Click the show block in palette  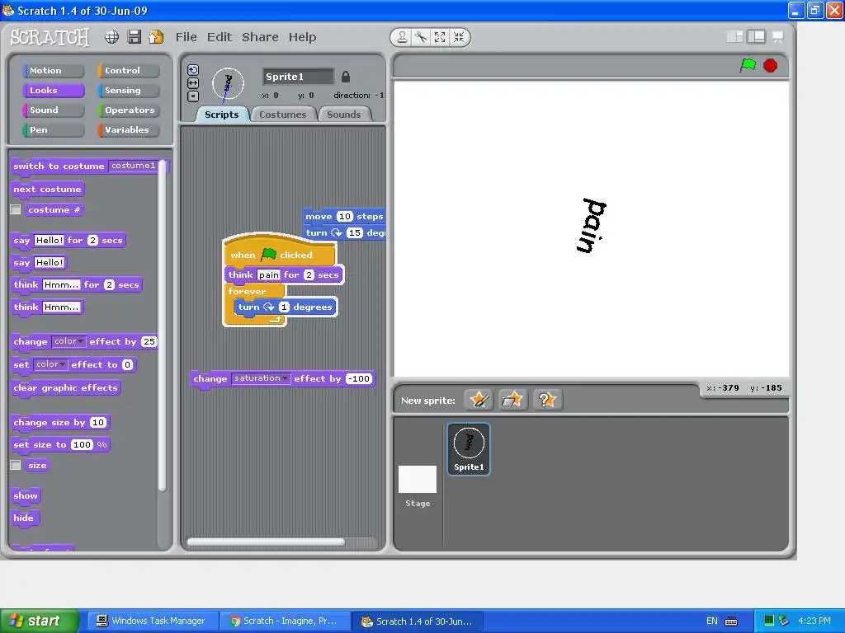tap(26, 495)
